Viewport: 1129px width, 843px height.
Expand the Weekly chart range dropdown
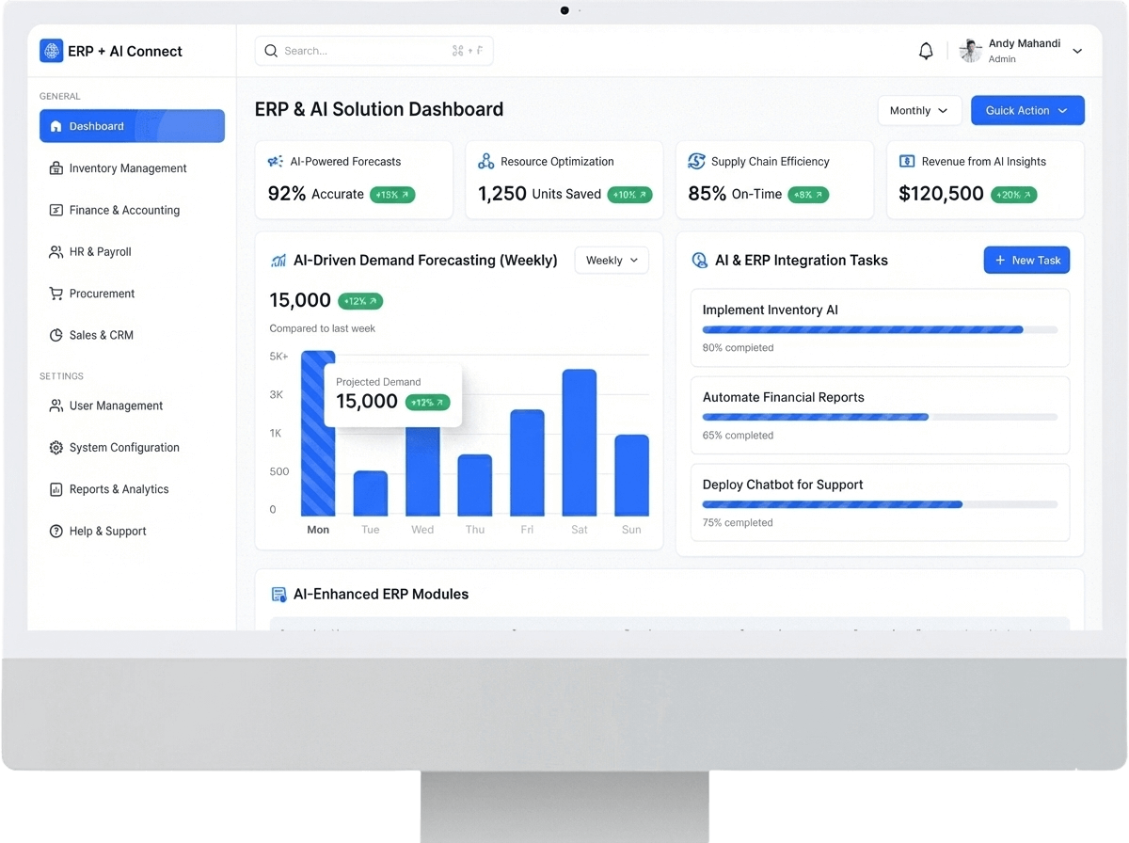[612, 261]
